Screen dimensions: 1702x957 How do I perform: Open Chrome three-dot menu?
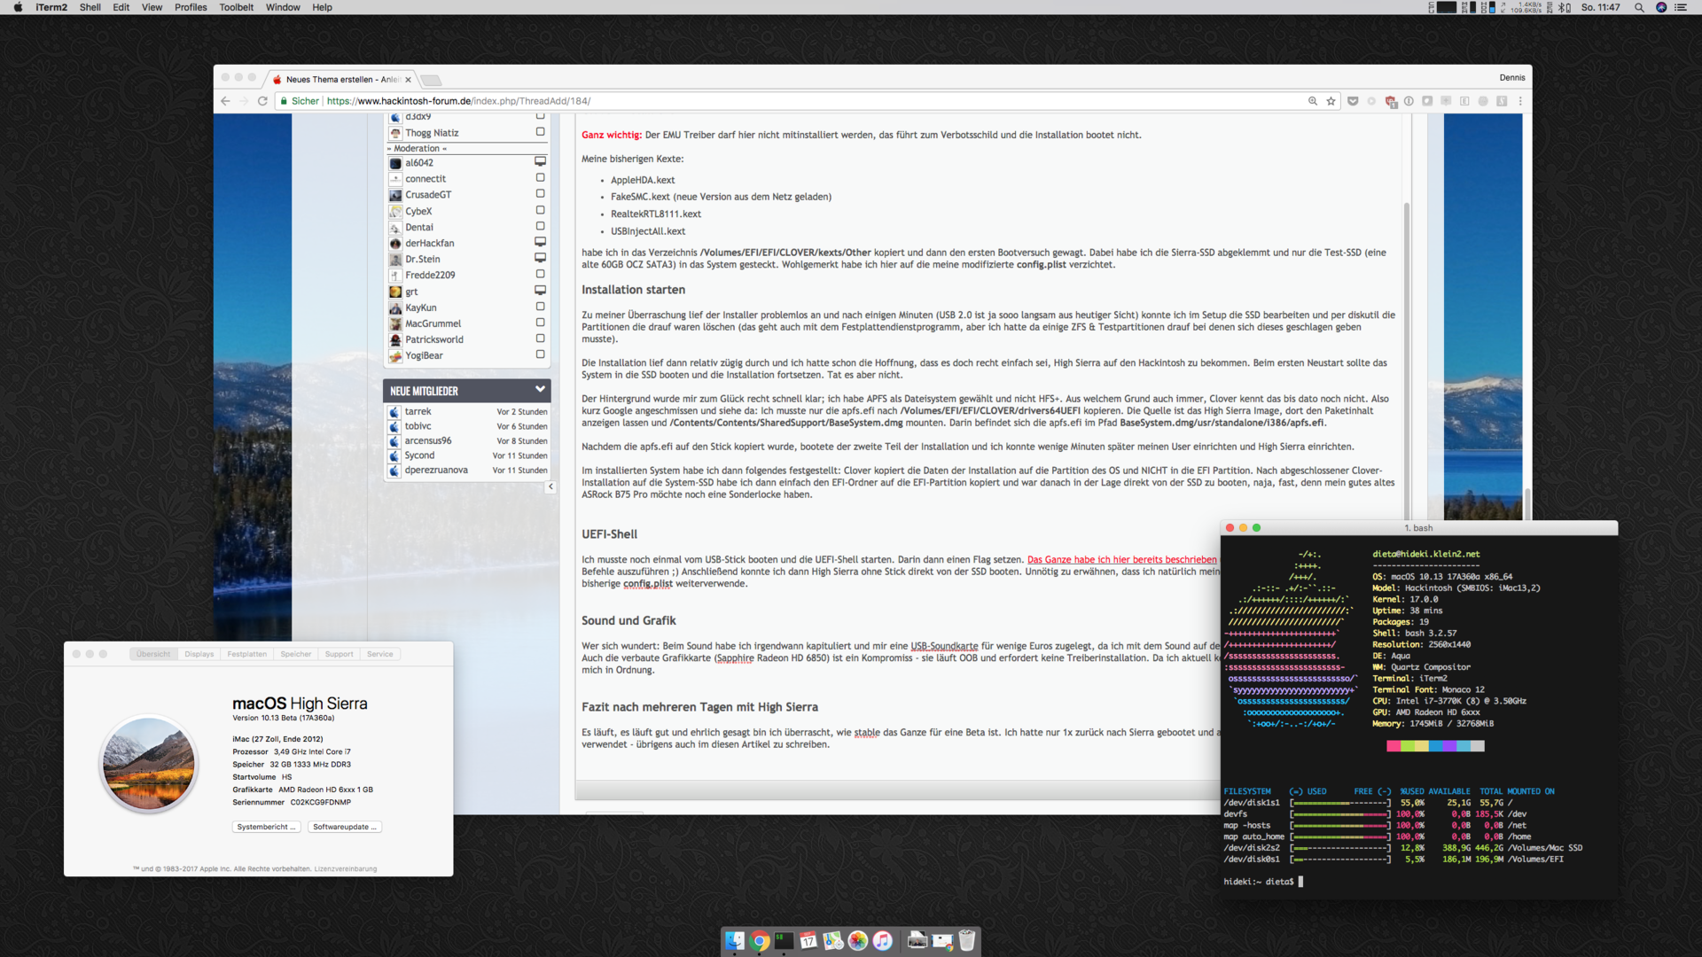[x=1520, y=101]
